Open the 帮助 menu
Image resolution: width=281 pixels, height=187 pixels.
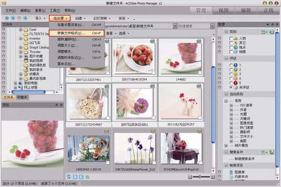point(70,10)
